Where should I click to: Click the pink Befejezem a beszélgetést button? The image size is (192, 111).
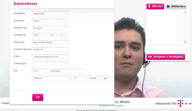[166, 57]
